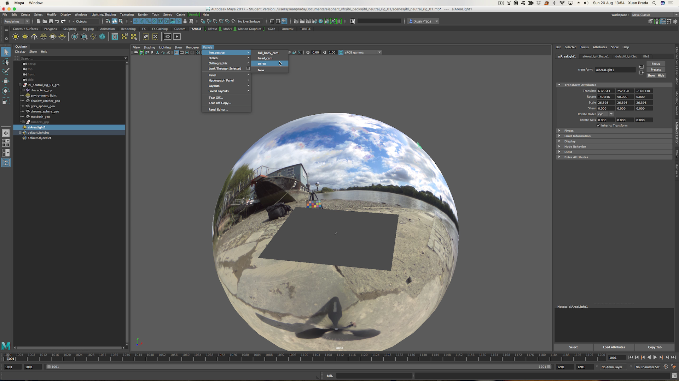Screen dimensions: 679x381
Task: Choose the Rotate tool in toolbox
Action: (x=6, y=91)
